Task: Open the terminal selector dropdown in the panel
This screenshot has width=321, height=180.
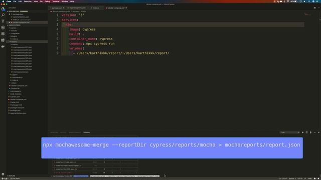Action: tap(289, 132)
